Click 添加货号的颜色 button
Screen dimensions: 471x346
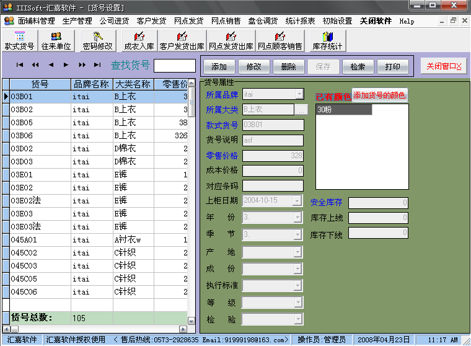(x=380, y=95)
